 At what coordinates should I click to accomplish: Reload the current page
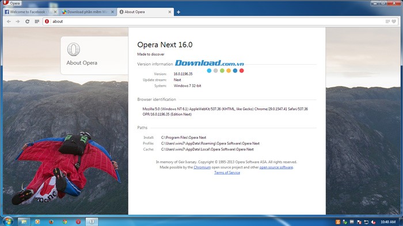coord(27,21)
